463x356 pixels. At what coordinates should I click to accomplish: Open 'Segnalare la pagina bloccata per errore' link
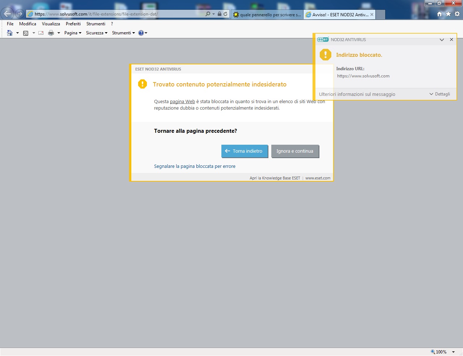tap(195, 166)
